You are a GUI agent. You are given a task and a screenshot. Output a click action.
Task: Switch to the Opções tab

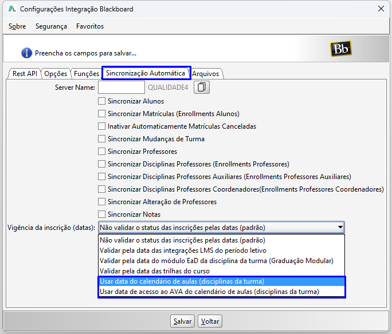[x=56, y=74]
